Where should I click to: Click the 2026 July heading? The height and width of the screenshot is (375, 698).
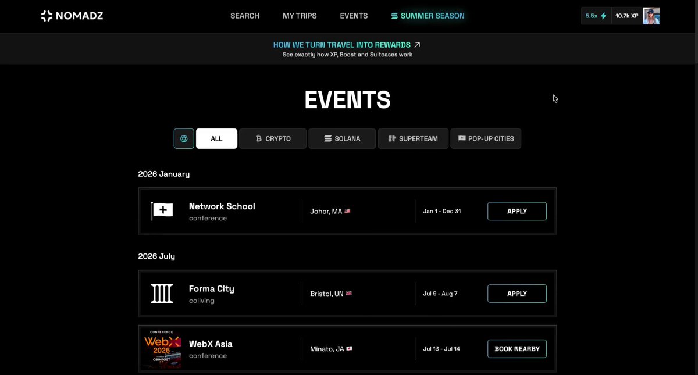tap(156, 256)
